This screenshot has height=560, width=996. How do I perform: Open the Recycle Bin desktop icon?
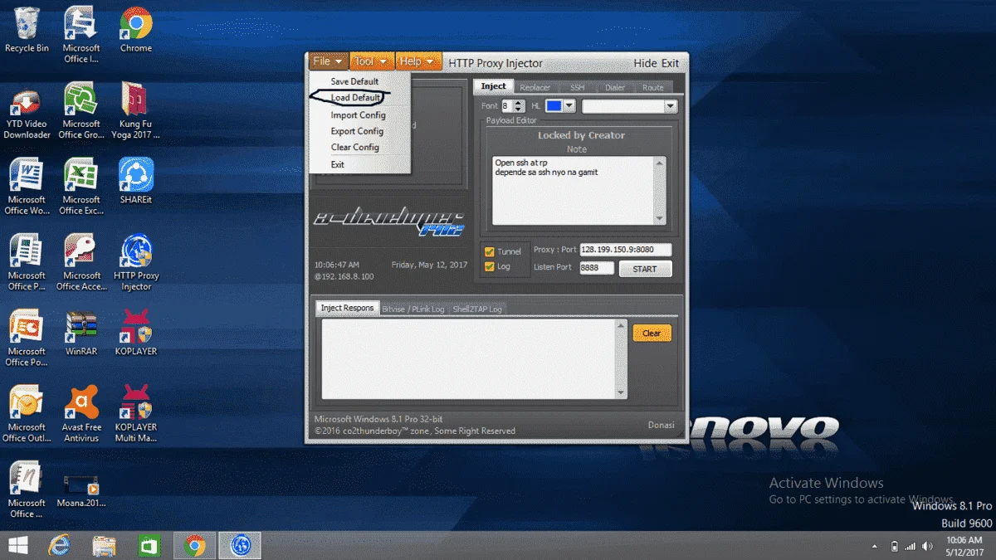[27, 30]
